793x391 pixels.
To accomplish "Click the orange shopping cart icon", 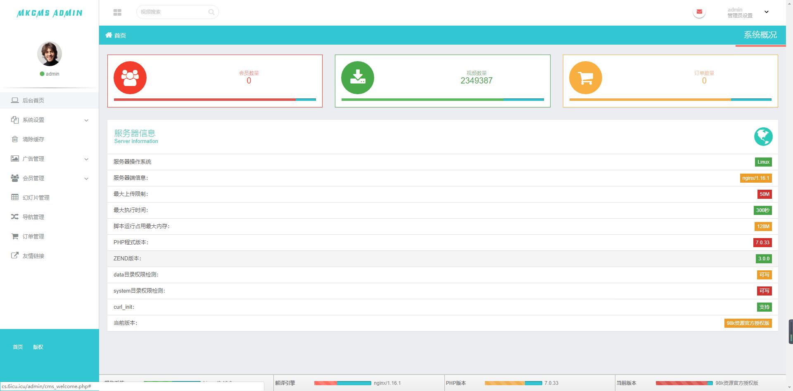I will click(585, 78).
